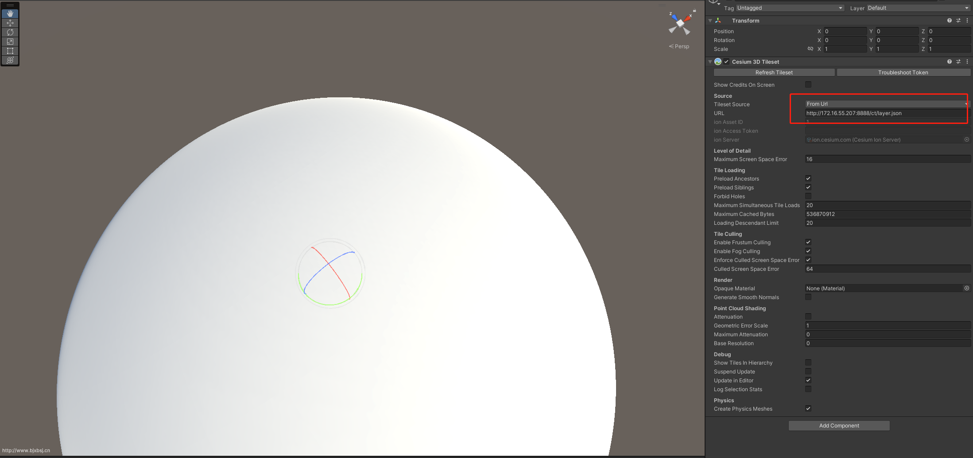Edit Rotation Y field

(x=897, y=40)
